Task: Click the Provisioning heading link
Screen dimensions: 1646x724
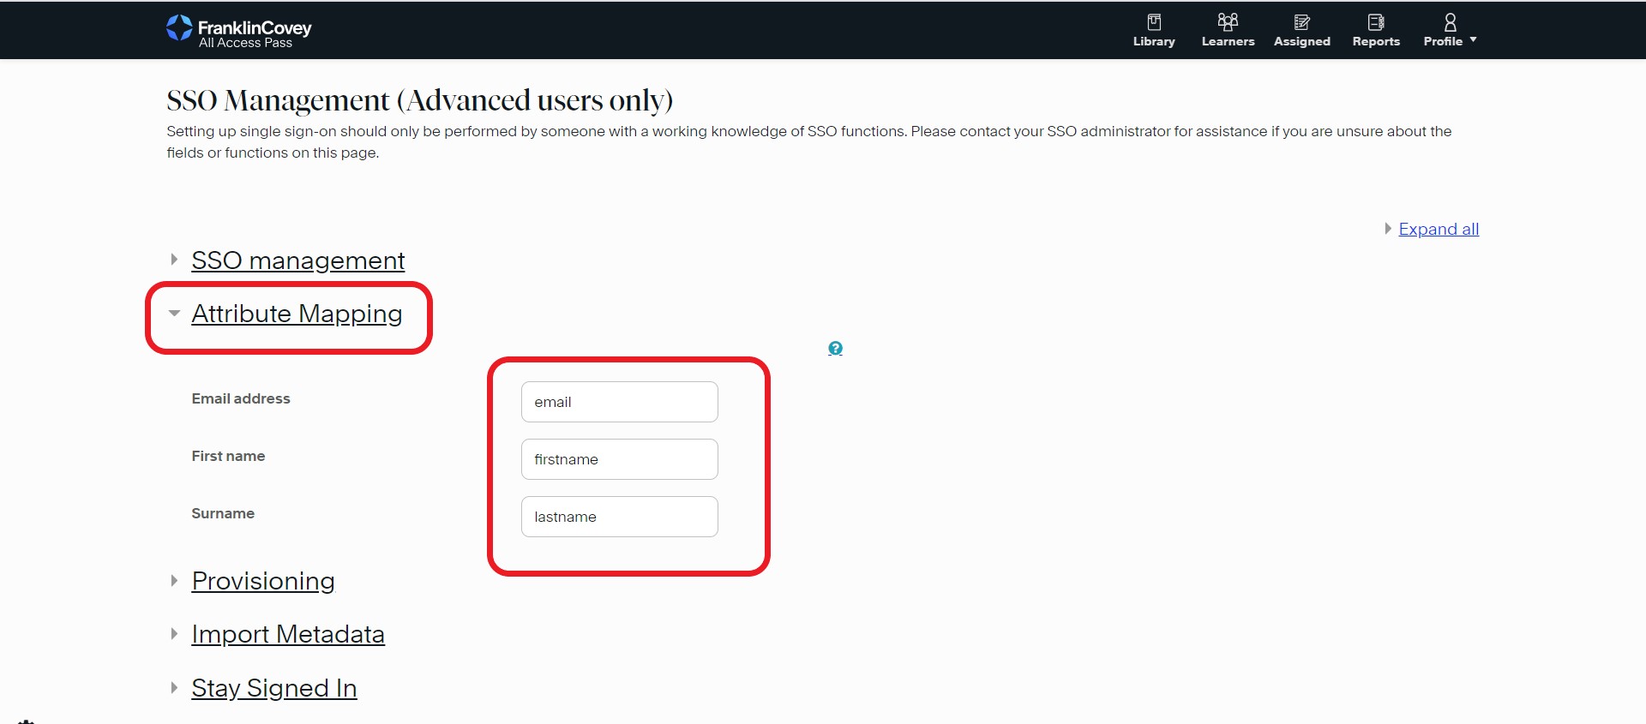Action: point(263,581)
